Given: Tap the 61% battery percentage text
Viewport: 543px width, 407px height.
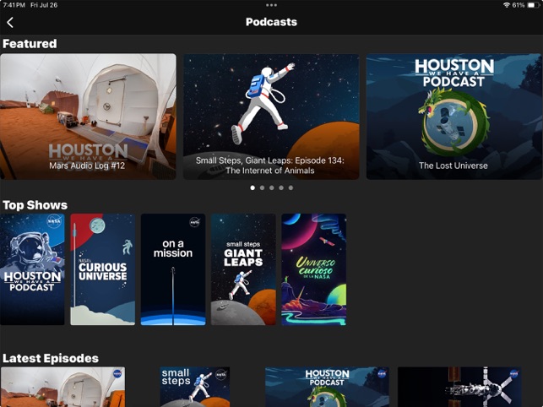Looking at the screenshot, I should pos(519,5).
